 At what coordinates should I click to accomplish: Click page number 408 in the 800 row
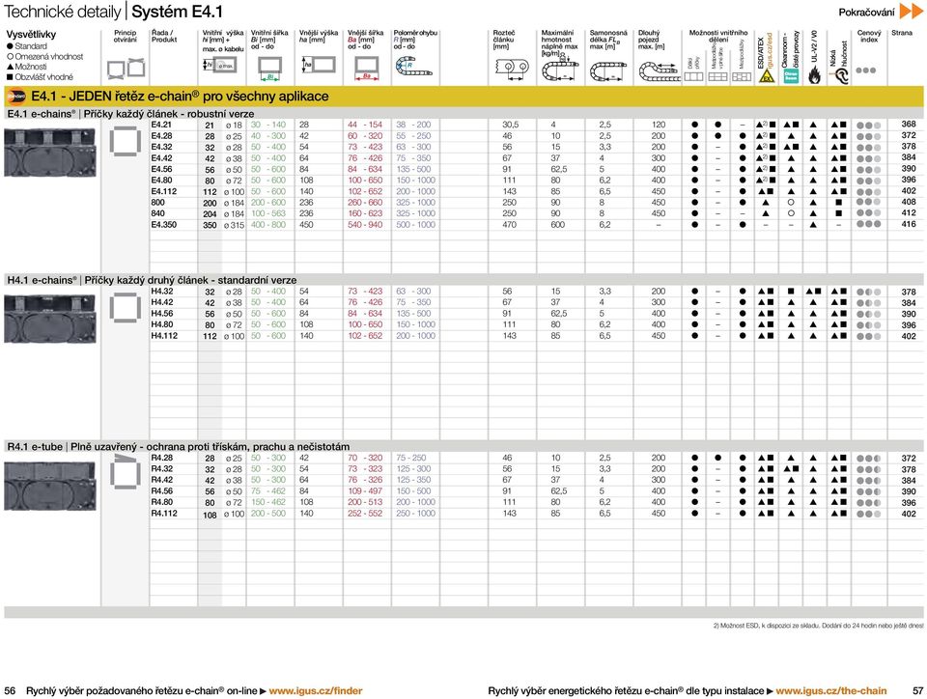coord(909,202)
